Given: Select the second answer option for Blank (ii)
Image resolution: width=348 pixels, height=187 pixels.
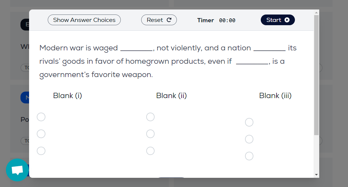Looking at the screenshot, I should (150, 134).
